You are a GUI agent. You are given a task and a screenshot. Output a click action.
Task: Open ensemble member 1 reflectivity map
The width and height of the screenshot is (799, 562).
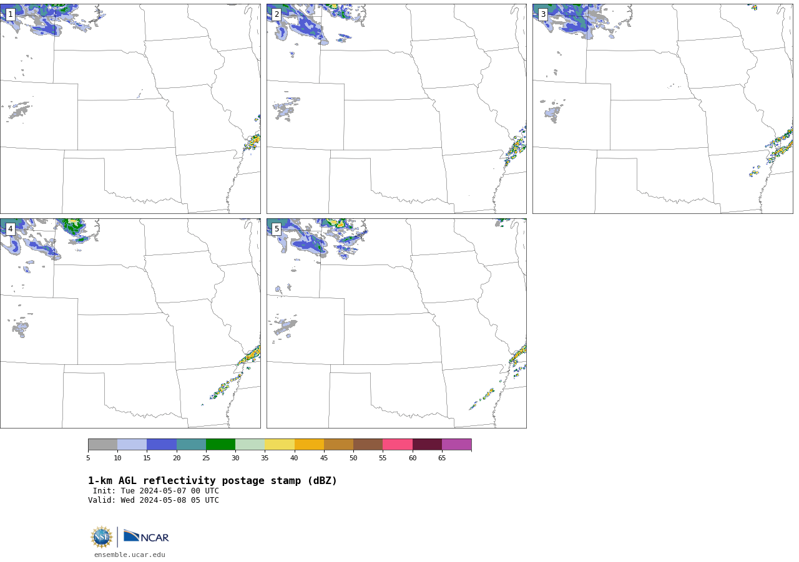(x=130, y=109)
